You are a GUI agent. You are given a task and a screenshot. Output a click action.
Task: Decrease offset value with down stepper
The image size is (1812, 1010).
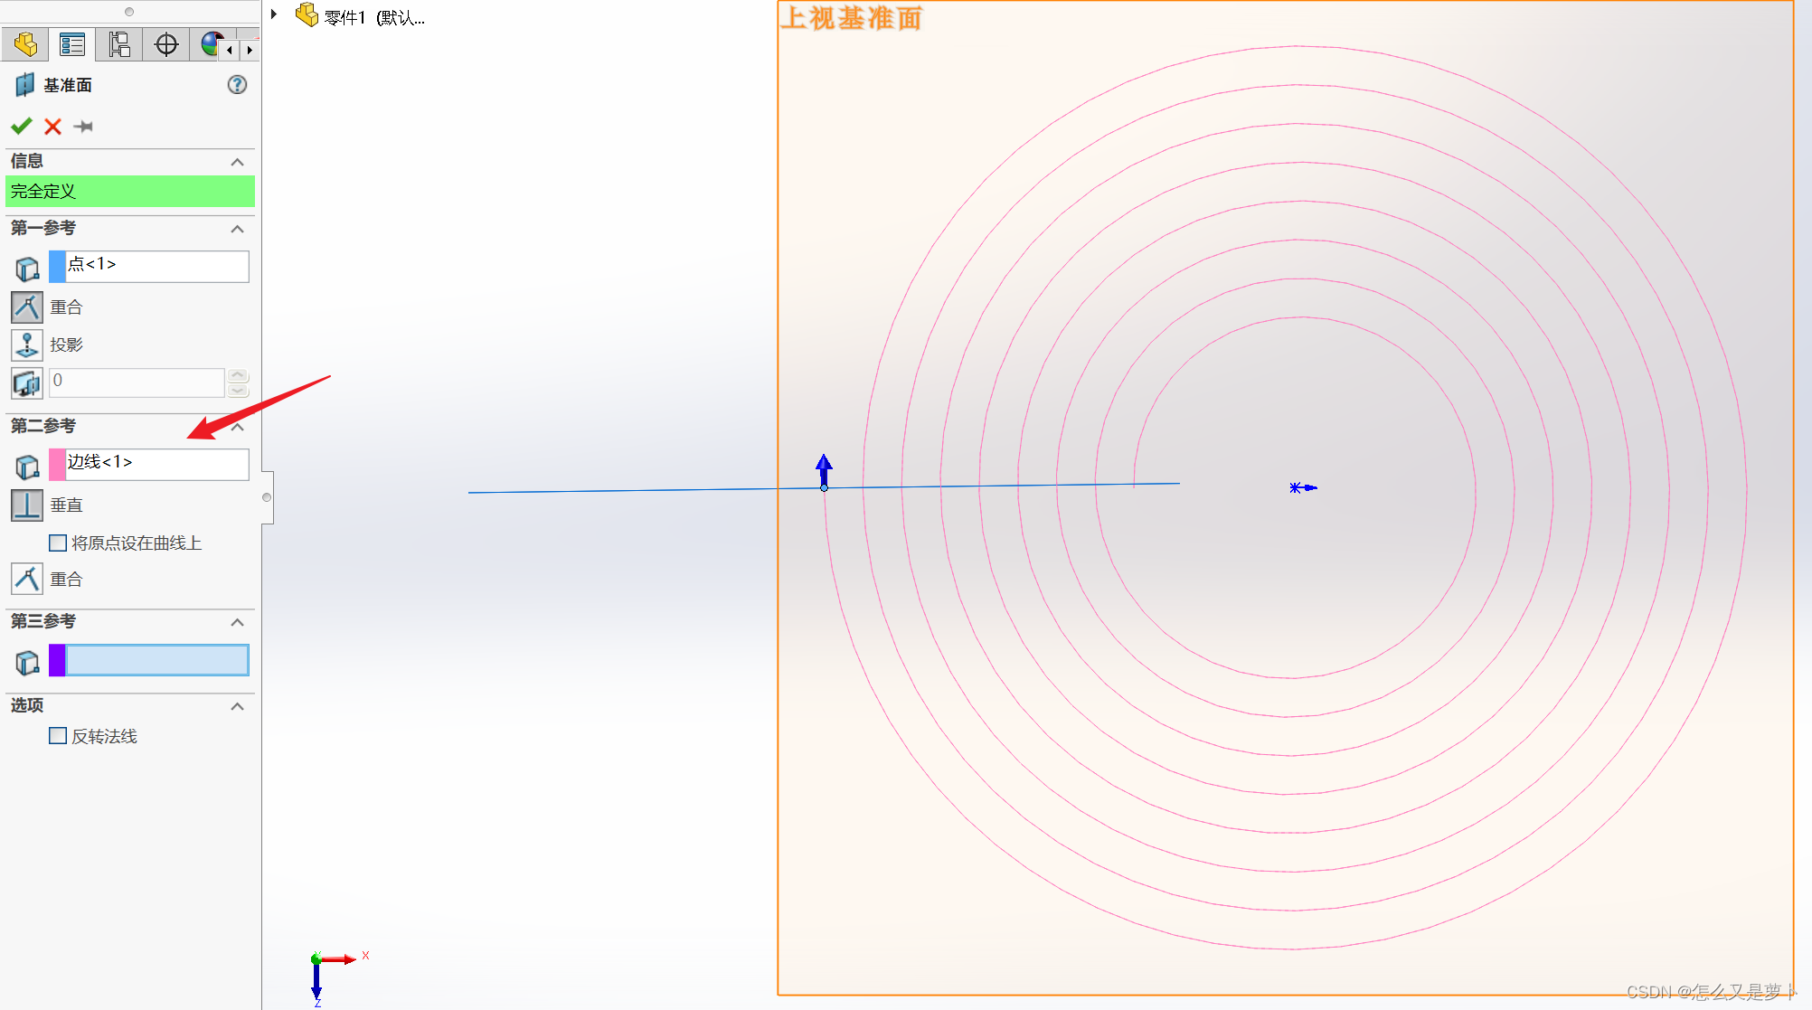click(238, 390)
